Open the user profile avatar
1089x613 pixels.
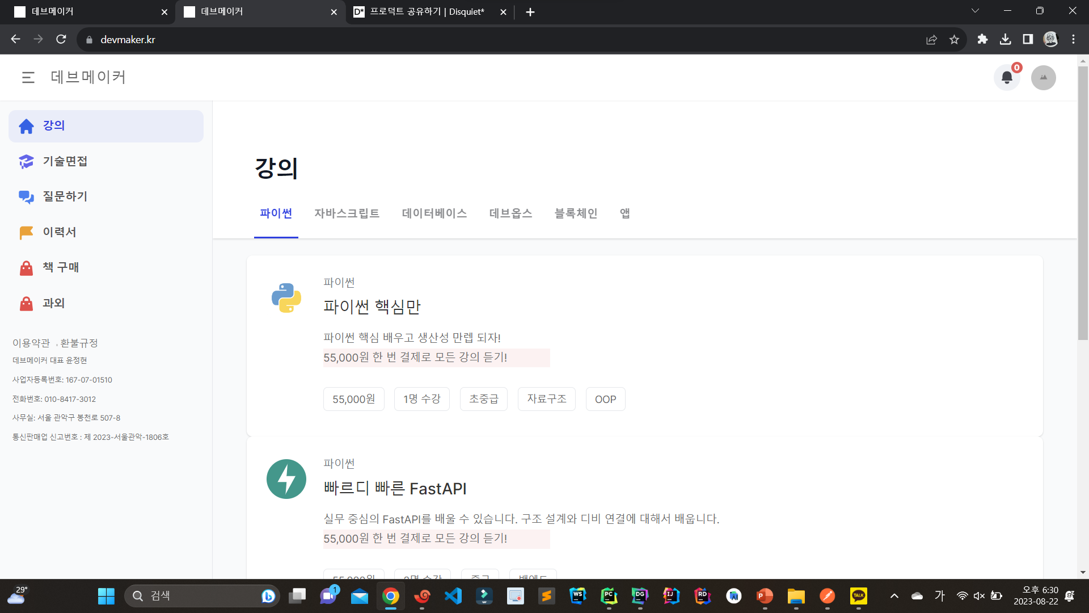click(x=1043, y=77)
